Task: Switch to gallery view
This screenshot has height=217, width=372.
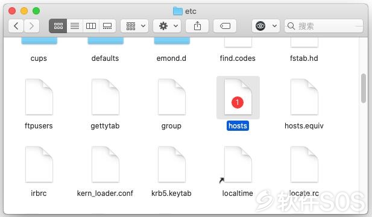Action: (107, 26)
